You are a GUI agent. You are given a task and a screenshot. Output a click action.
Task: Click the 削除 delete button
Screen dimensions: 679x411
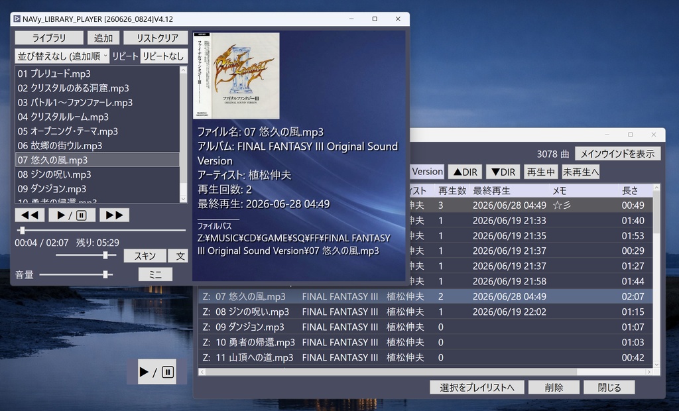[x=554, y=387]
